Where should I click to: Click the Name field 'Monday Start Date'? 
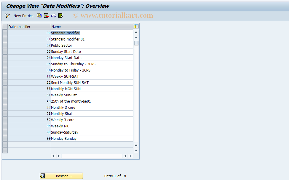[x=92, y=58]
